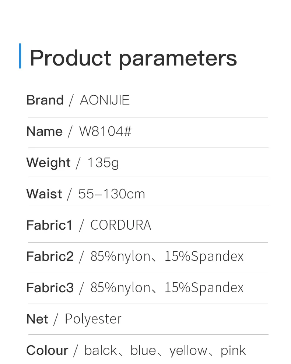
Task: Select the Fabric1 label
Action: tap(50, 225)
